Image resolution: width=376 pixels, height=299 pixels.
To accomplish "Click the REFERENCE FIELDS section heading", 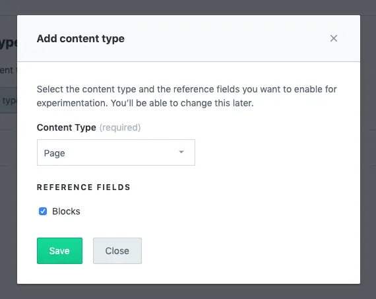I will pos(84,187).
